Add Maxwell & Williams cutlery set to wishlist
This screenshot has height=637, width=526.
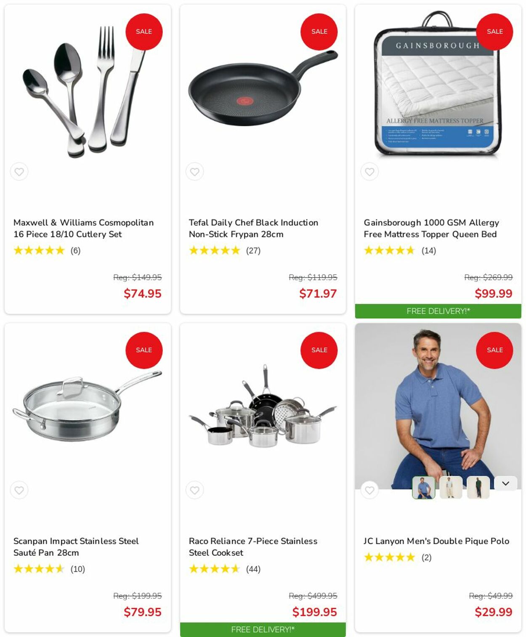(x=19, y=172)
